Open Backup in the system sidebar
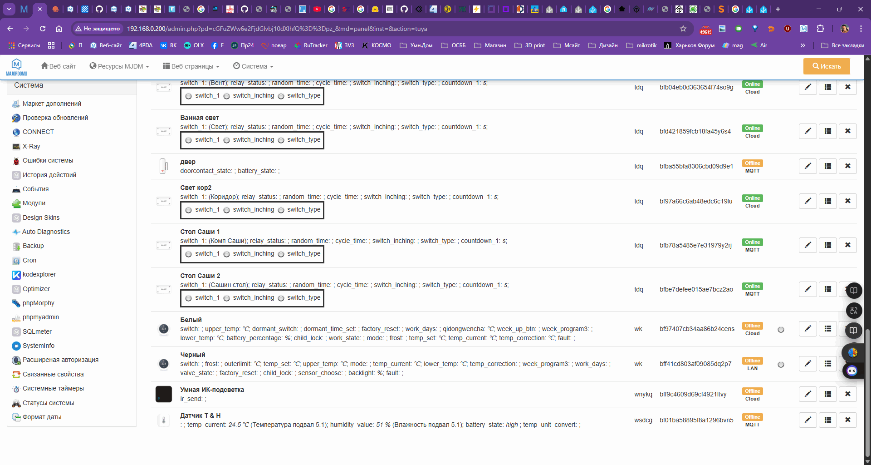Viewport: 871px width, 465px height. coord(33,246)
